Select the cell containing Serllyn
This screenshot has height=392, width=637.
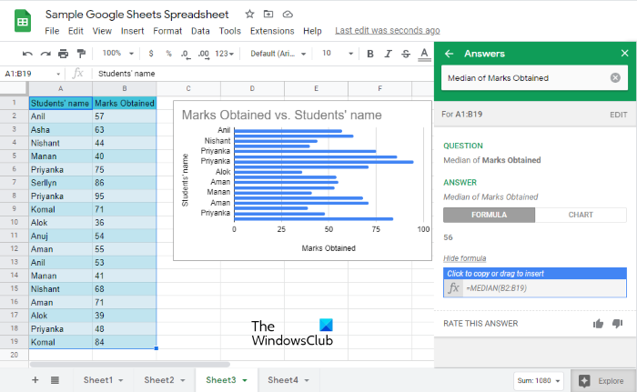[61, 183]
